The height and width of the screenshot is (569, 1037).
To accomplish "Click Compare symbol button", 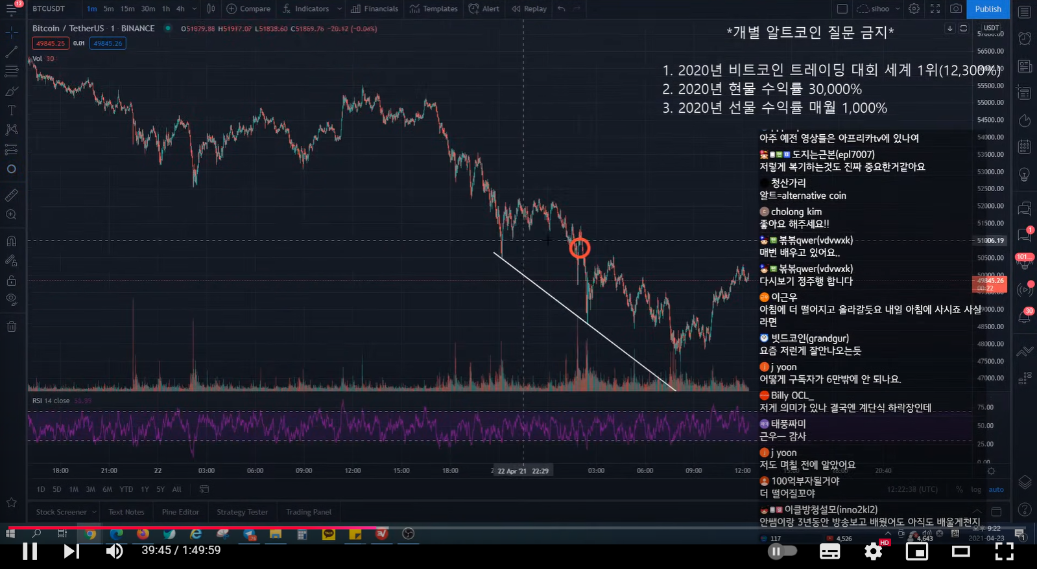I will (248, 9).
